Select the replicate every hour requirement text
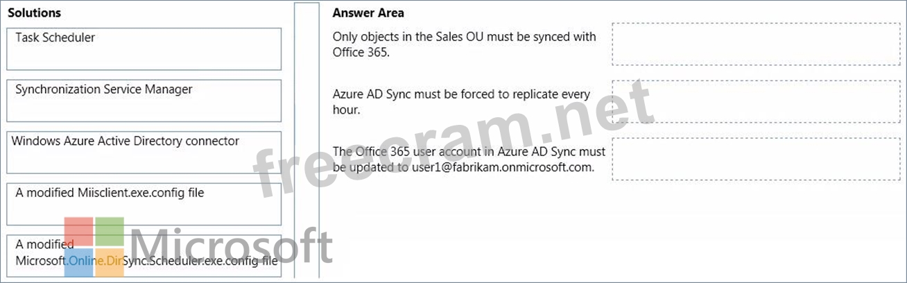Viewport: 907px width, 283px height. click(461, 101)
